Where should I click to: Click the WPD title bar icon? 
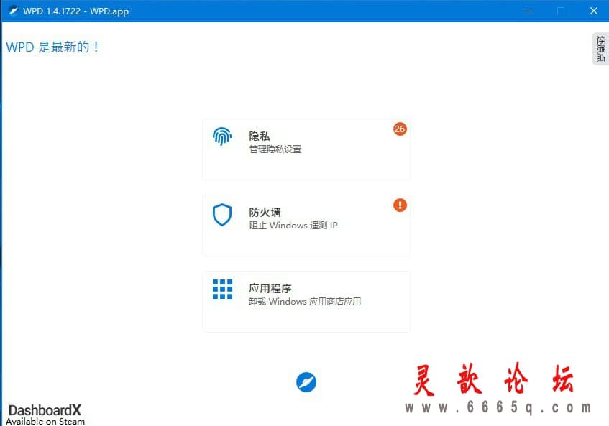click(x=14, y=11)
